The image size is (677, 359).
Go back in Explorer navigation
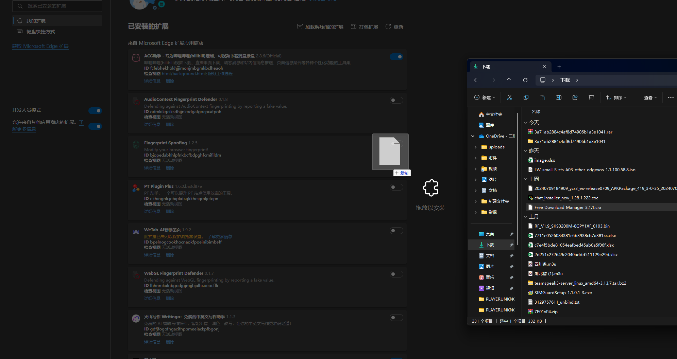coord(476,80)
